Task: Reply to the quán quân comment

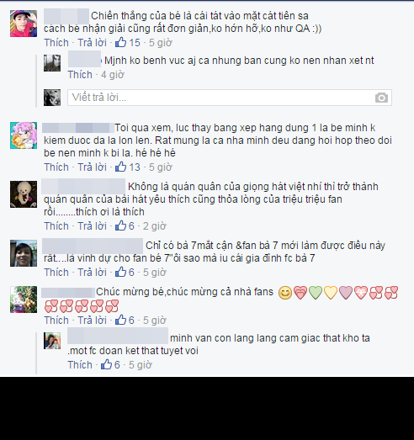Action: [92, 226]
